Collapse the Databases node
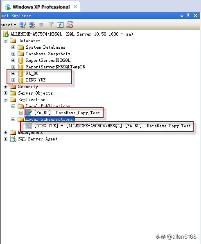This screenshot has height=244, width=201. tap(6, 41)
